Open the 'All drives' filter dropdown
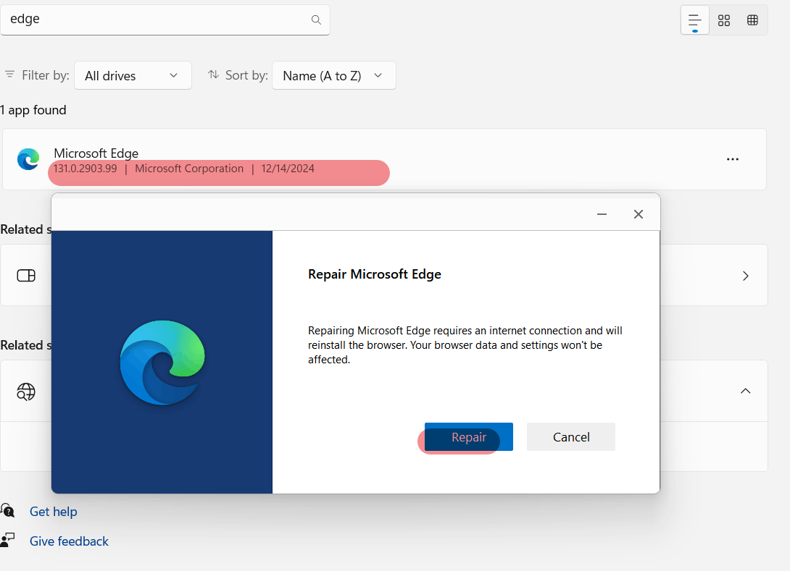Screen dimensions: 790x571 (133, 75)
